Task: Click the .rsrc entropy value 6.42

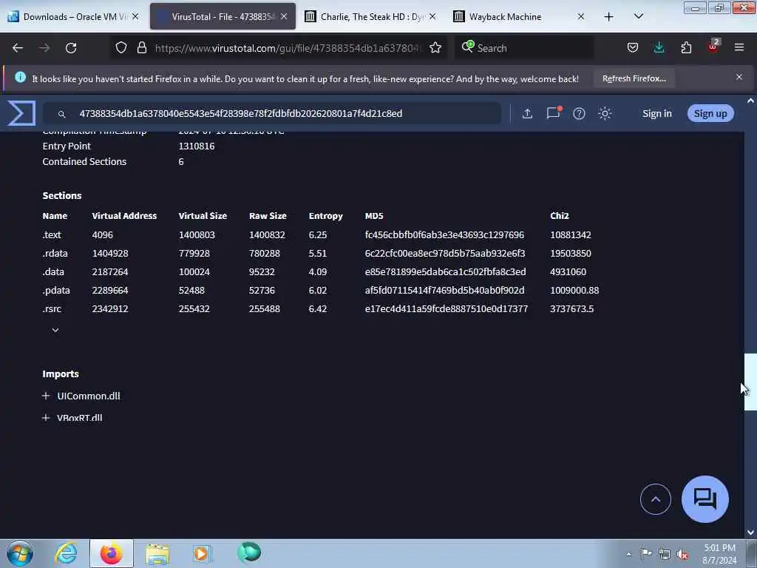Action: click(x=318, y=308)
